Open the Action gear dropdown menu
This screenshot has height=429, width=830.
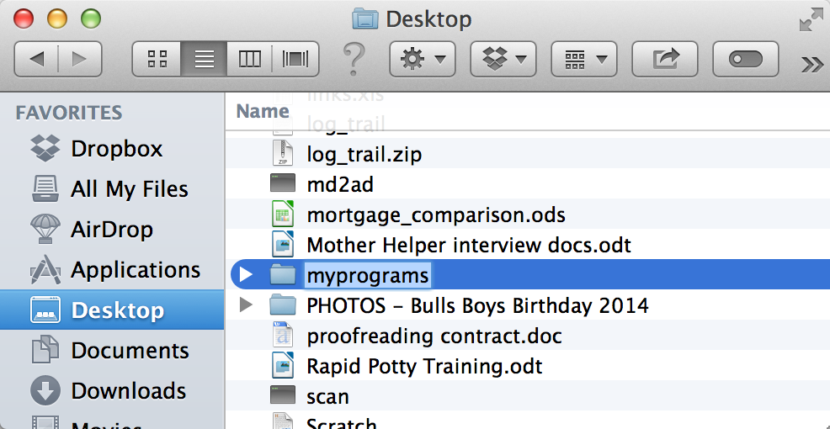[x=423, y=59]
